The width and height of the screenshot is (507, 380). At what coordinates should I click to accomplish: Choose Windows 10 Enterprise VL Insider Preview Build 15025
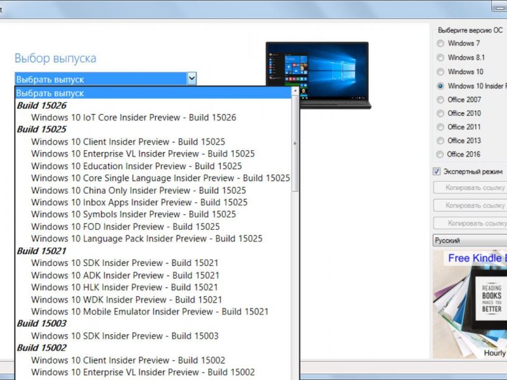pos(143,153)
